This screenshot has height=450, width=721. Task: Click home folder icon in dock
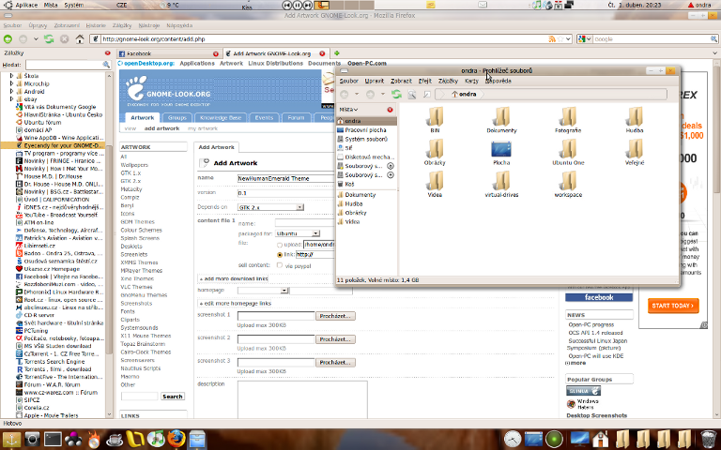tap(601, 440)
